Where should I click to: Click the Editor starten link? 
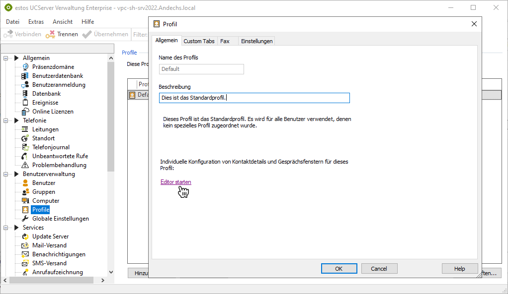click(175, 182)
